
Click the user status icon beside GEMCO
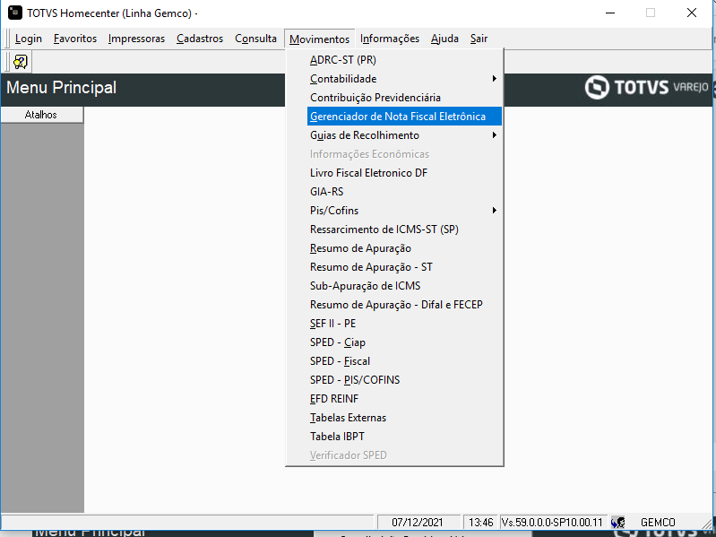point(618,522)
